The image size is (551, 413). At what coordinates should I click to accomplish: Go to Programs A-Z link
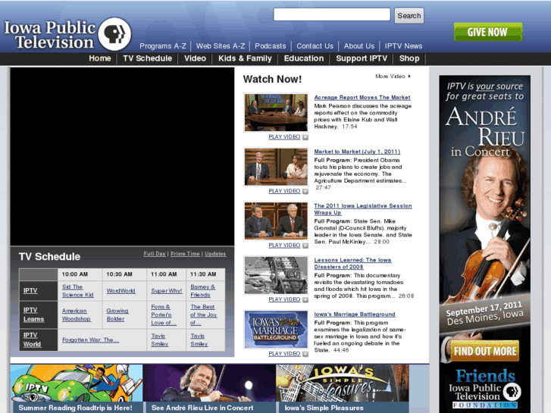click(163, 46)
